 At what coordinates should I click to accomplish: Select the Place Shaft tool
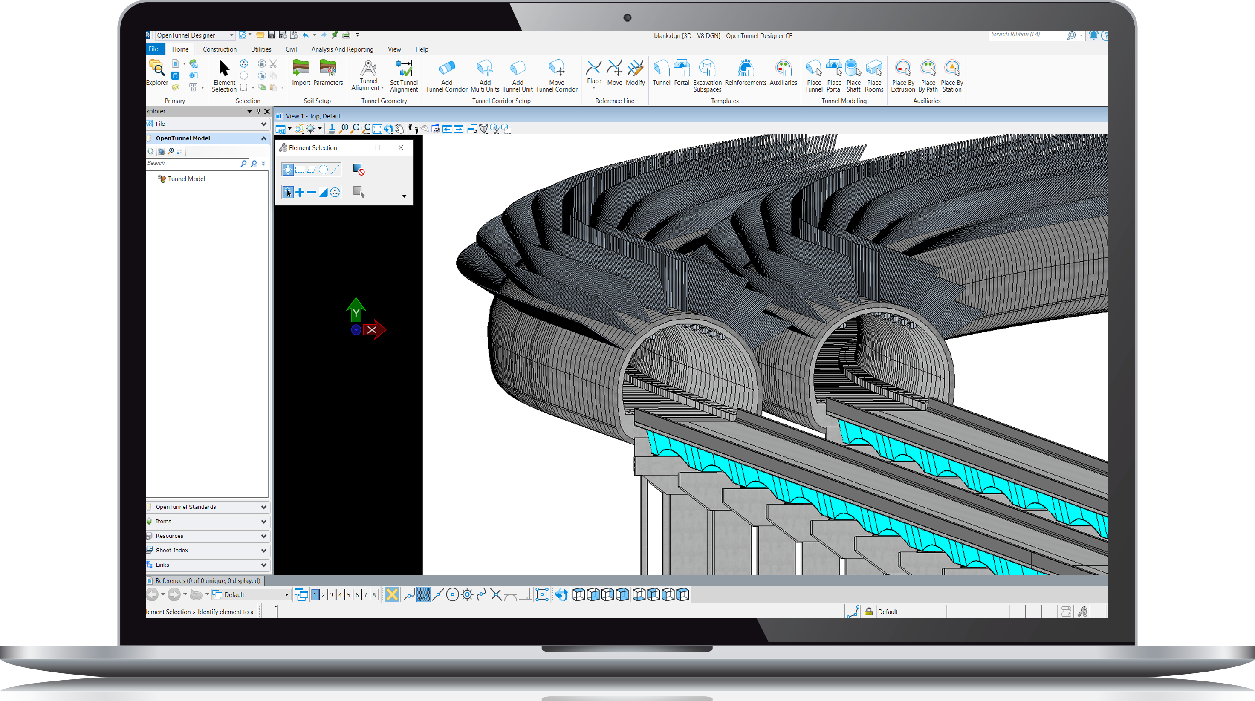[853, 75]
